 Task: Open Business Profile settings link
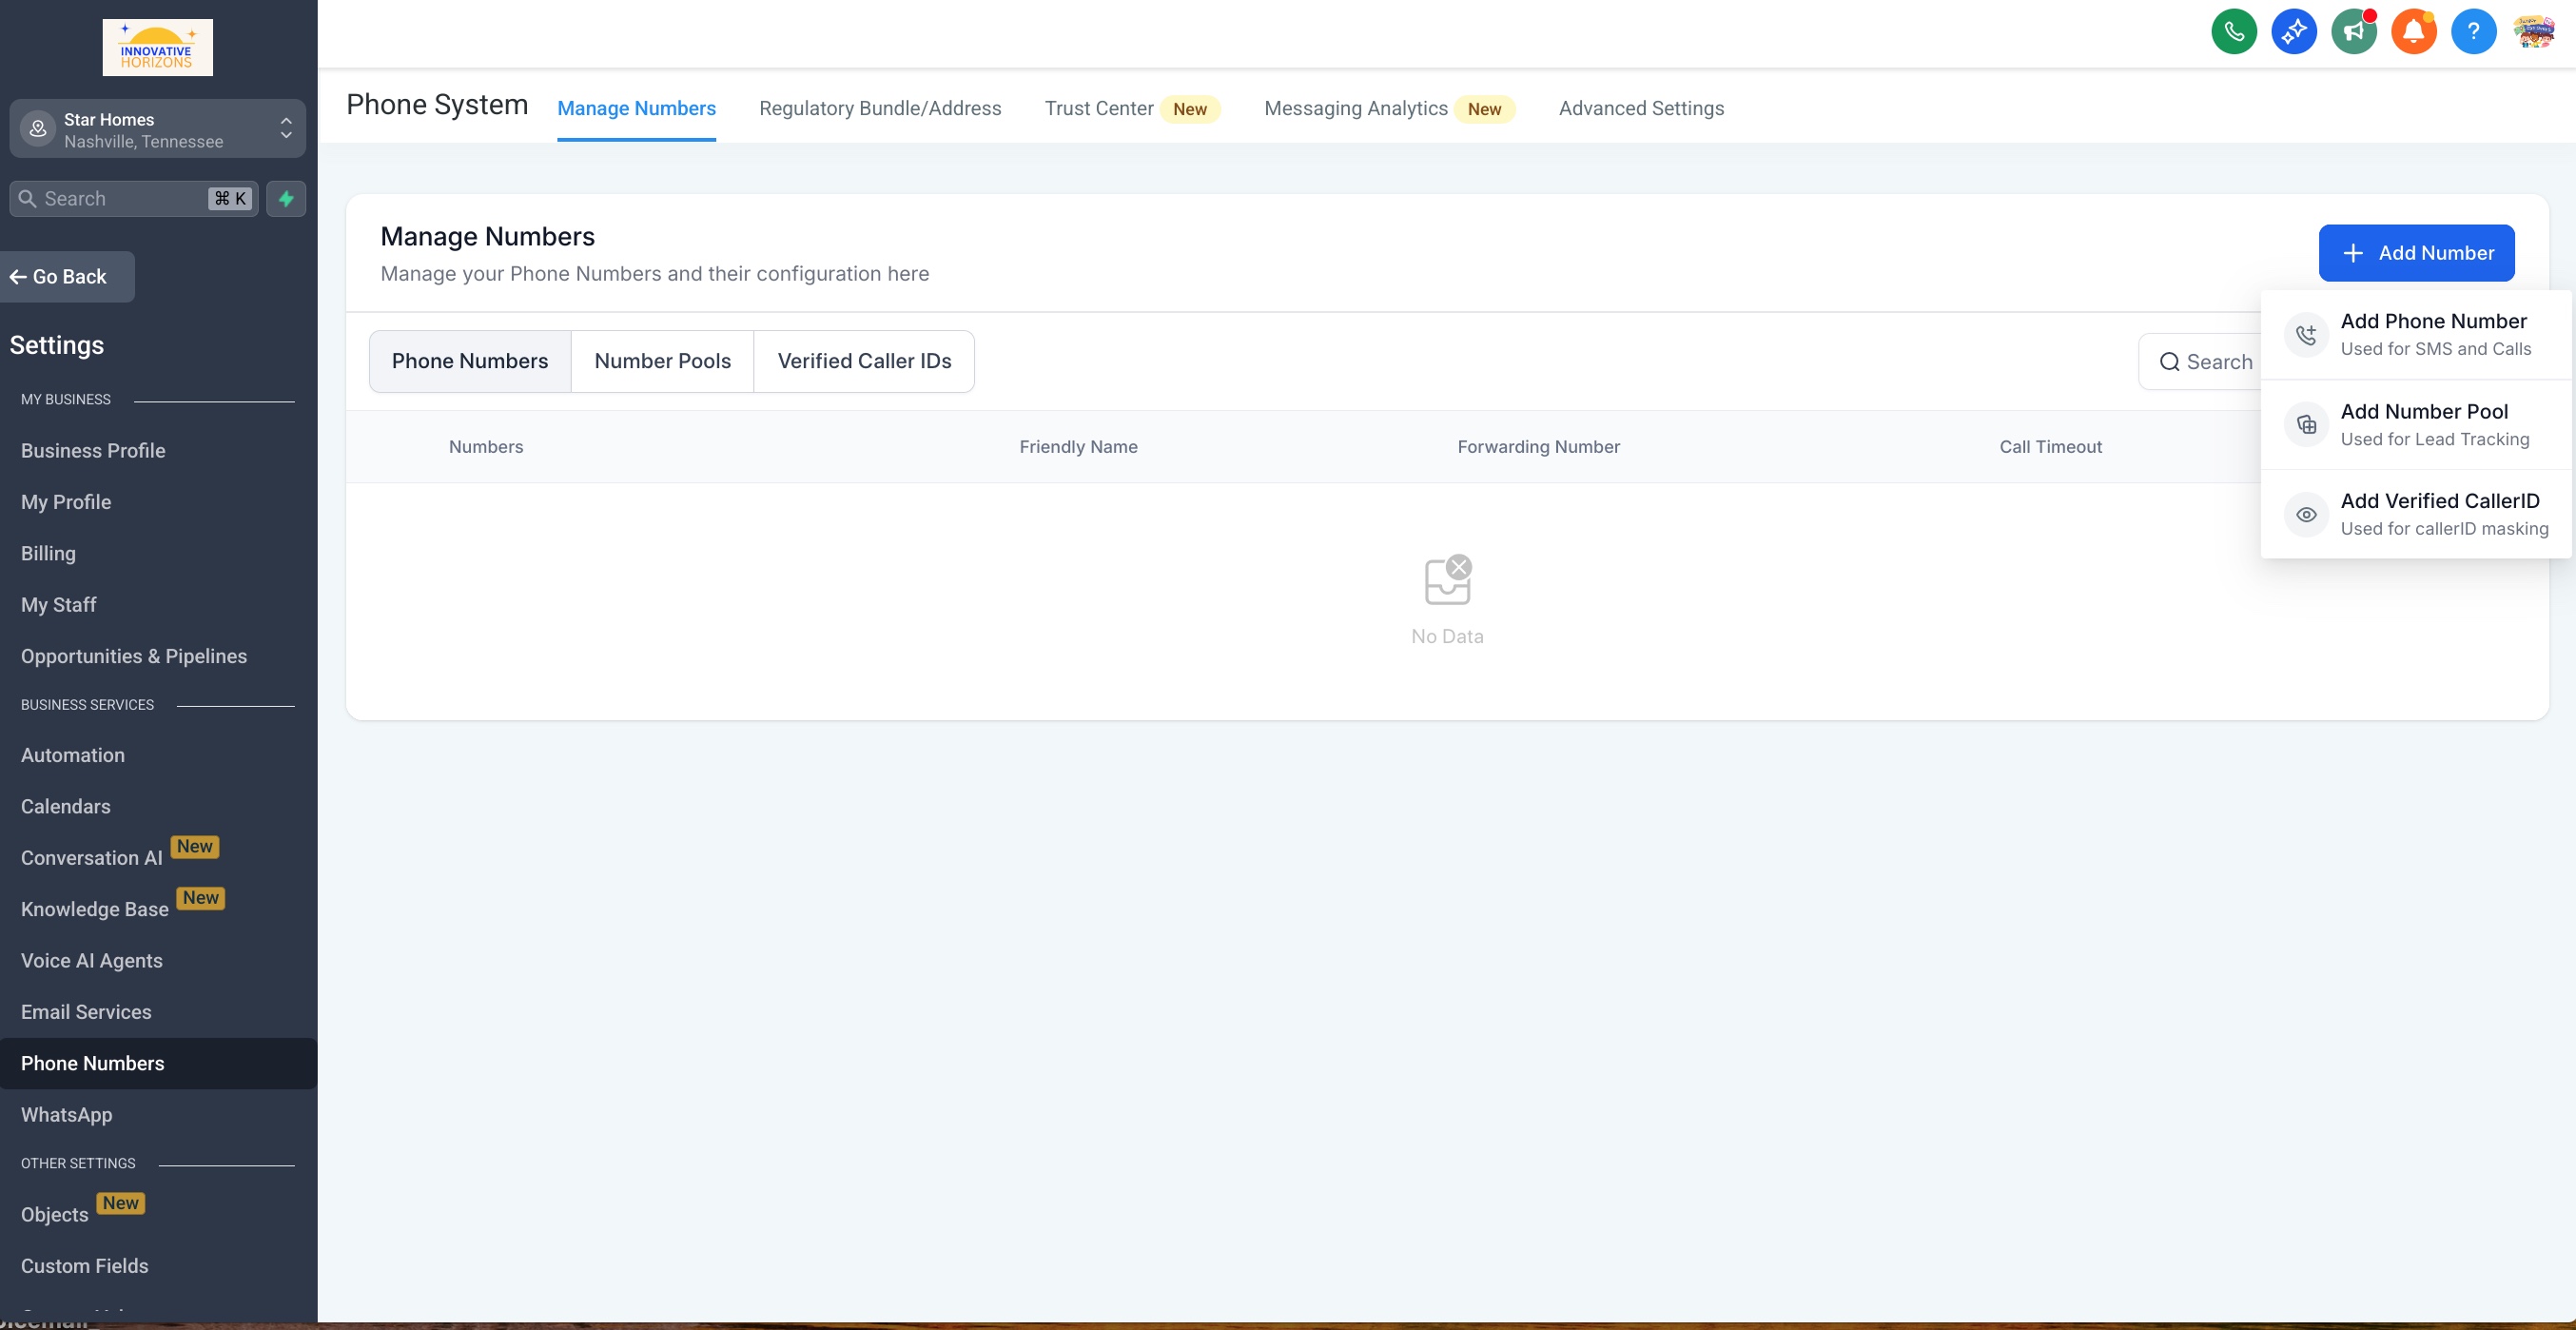pyautogui.click(x=93, y=450)
